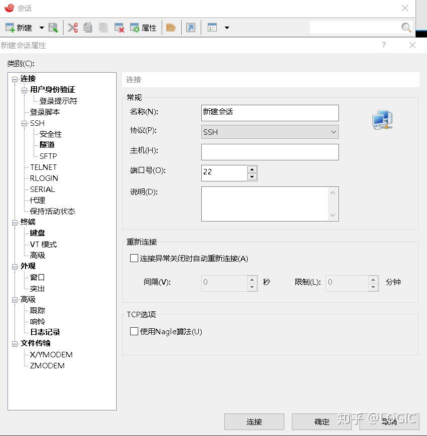
Task: Click the save session icon
Action: coord(53,28)
